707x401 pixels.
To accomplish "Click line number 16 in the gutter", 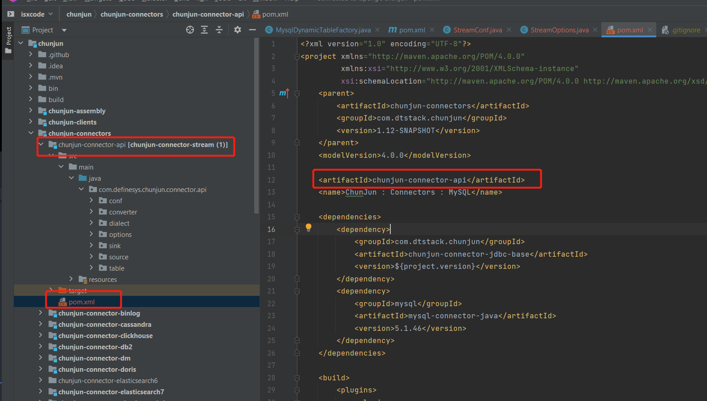I will pos(271,229).
